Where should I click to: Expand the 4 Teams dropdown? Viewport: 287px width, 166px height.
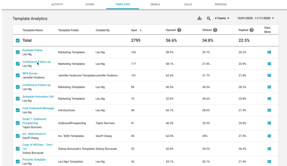[222, 18]
